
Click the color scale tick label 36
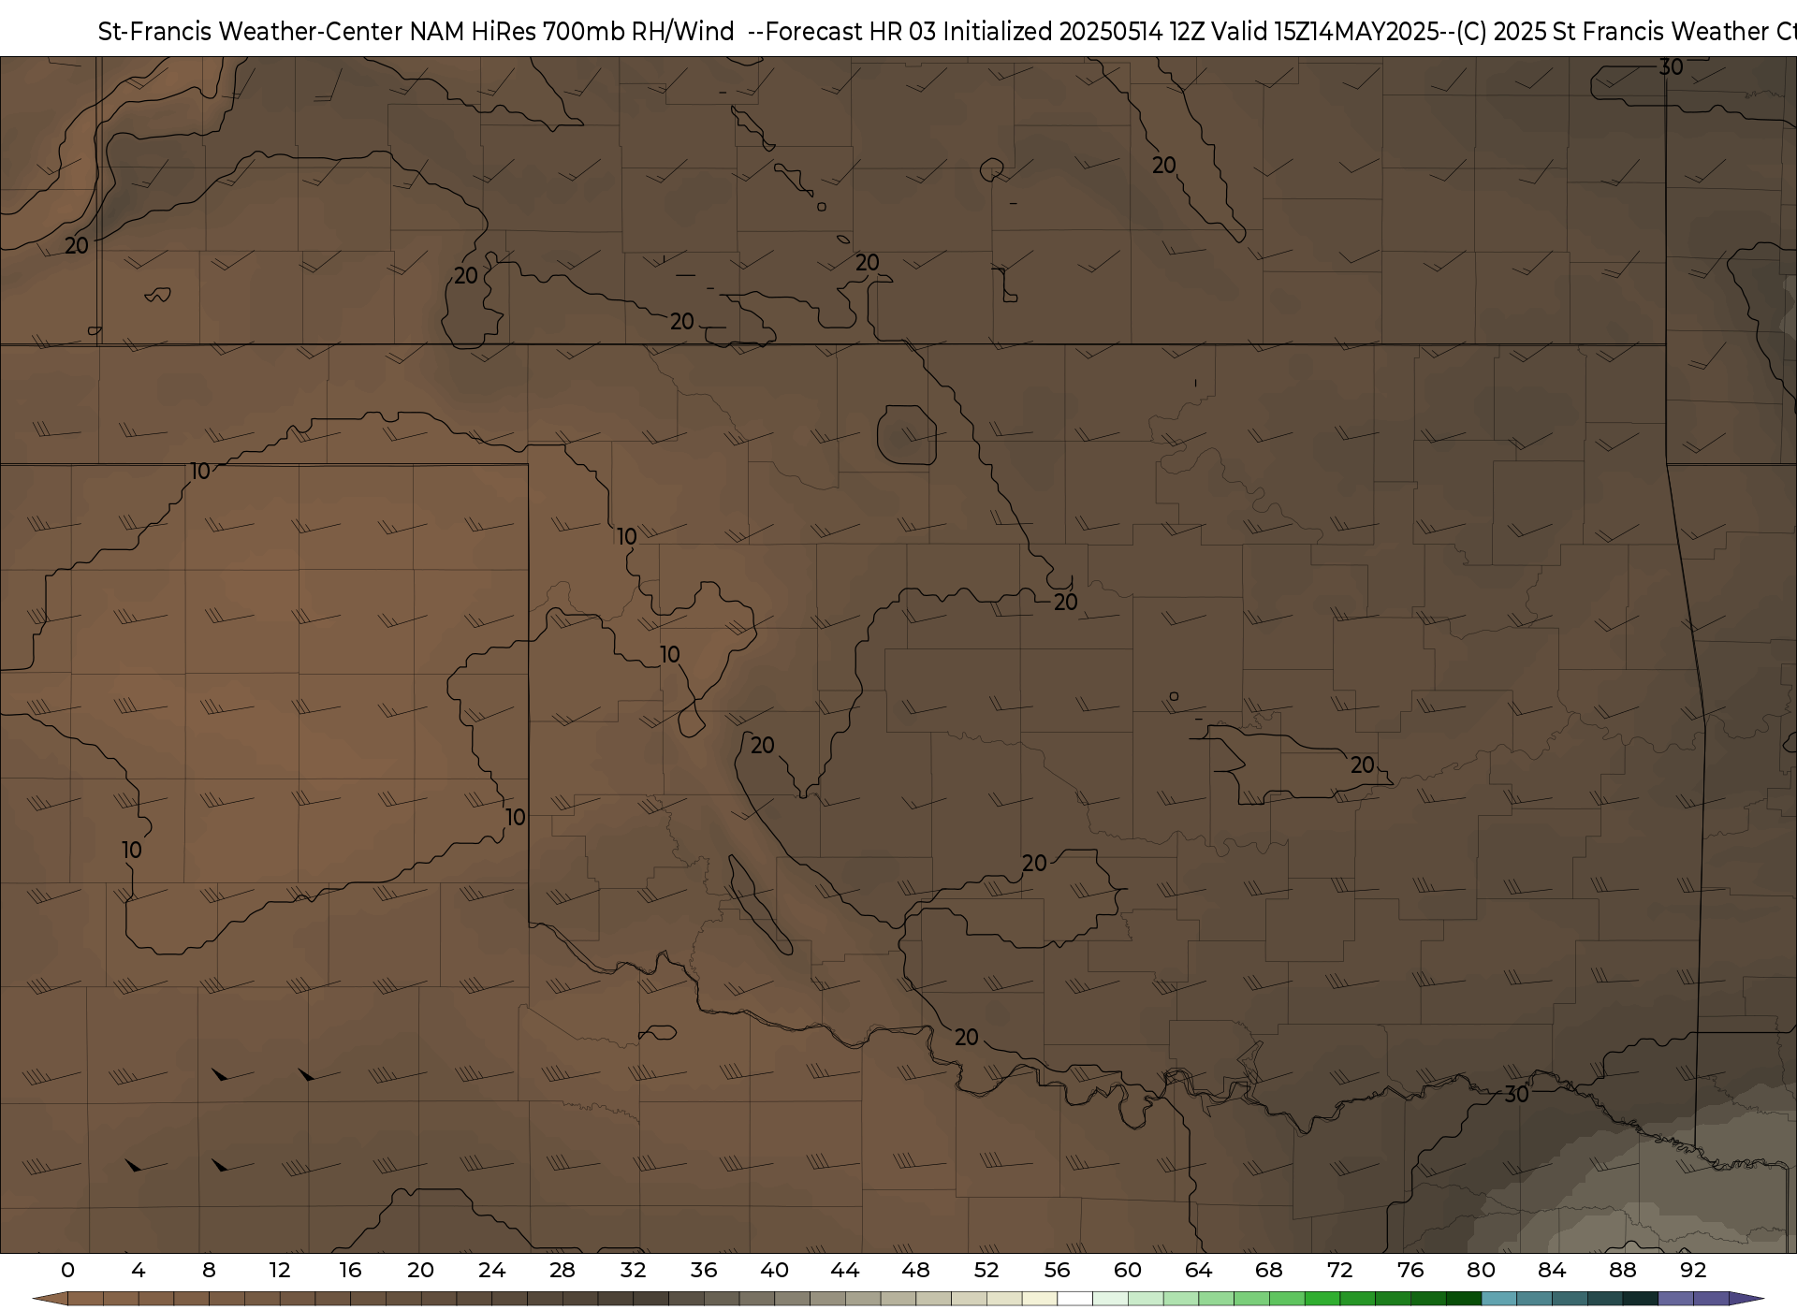point(704,1270)
